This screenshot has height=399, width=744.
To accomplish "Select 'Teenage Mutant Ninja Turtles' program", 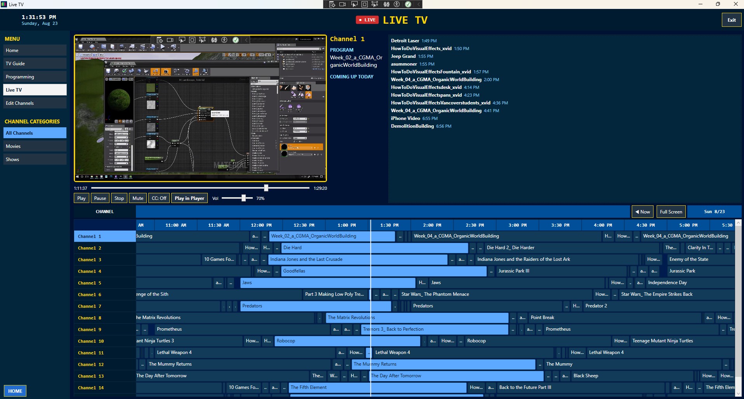I will (x=682, y=341).
